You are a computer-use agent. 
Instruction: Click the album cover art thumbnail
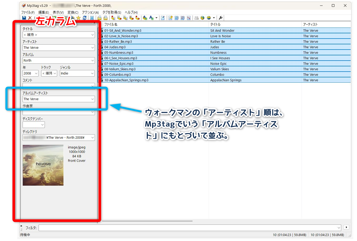pyautogui.click(x=43, y=165)
